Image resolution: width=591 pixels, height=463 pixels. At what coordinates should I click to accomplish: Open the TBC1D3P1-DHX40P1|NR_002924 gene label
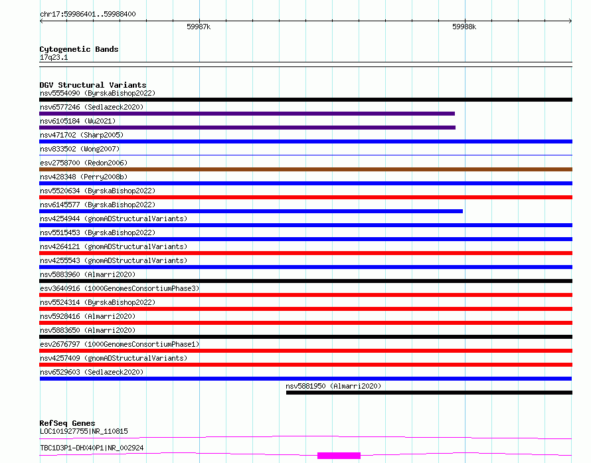click(92, 448)
